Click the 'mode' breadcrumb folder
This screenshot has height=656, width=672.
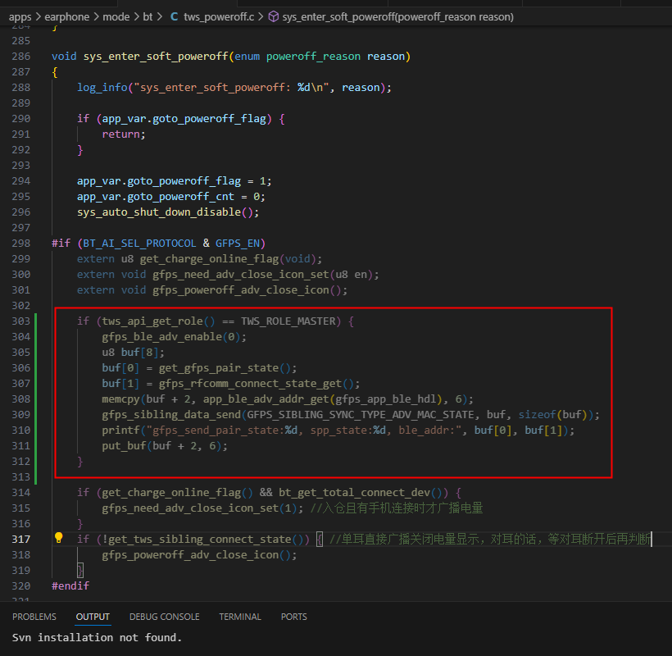[116, 16]
